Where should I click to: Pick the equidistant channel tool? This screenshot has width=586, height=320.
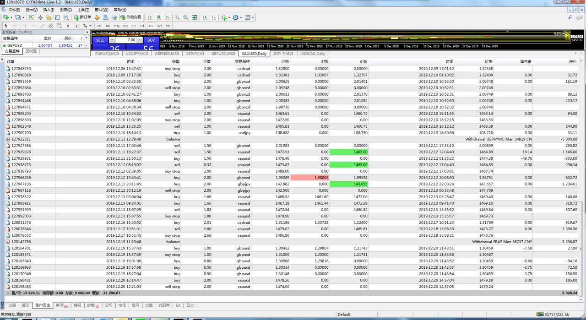point(51,26)
